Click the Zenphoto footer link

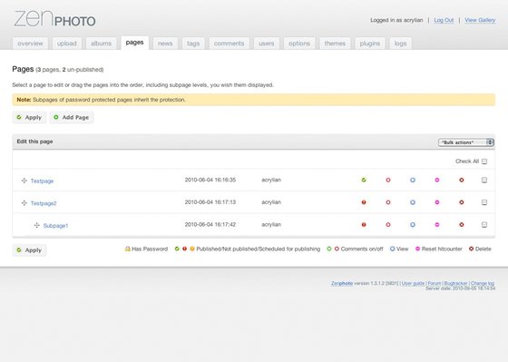point(342,283)
